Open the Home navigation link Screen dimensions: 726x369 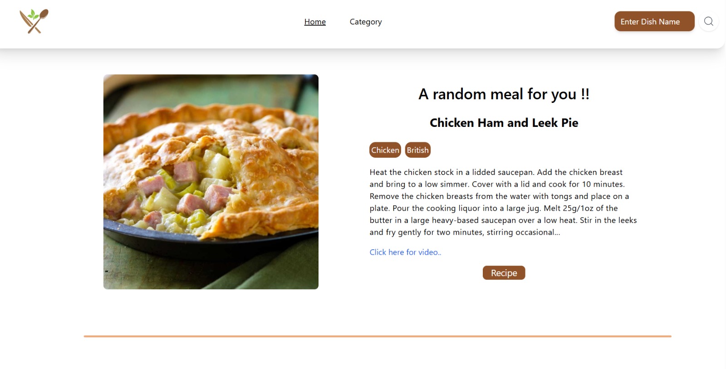(x=315, y=22)
